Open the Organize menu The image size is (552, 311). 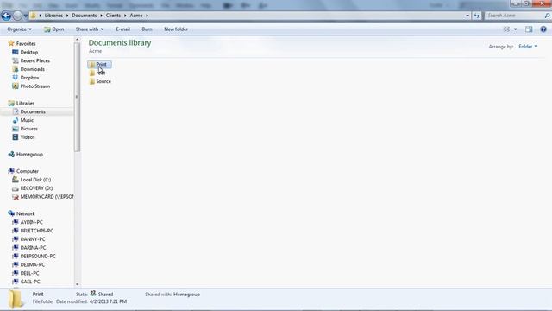tap(19, 29)
